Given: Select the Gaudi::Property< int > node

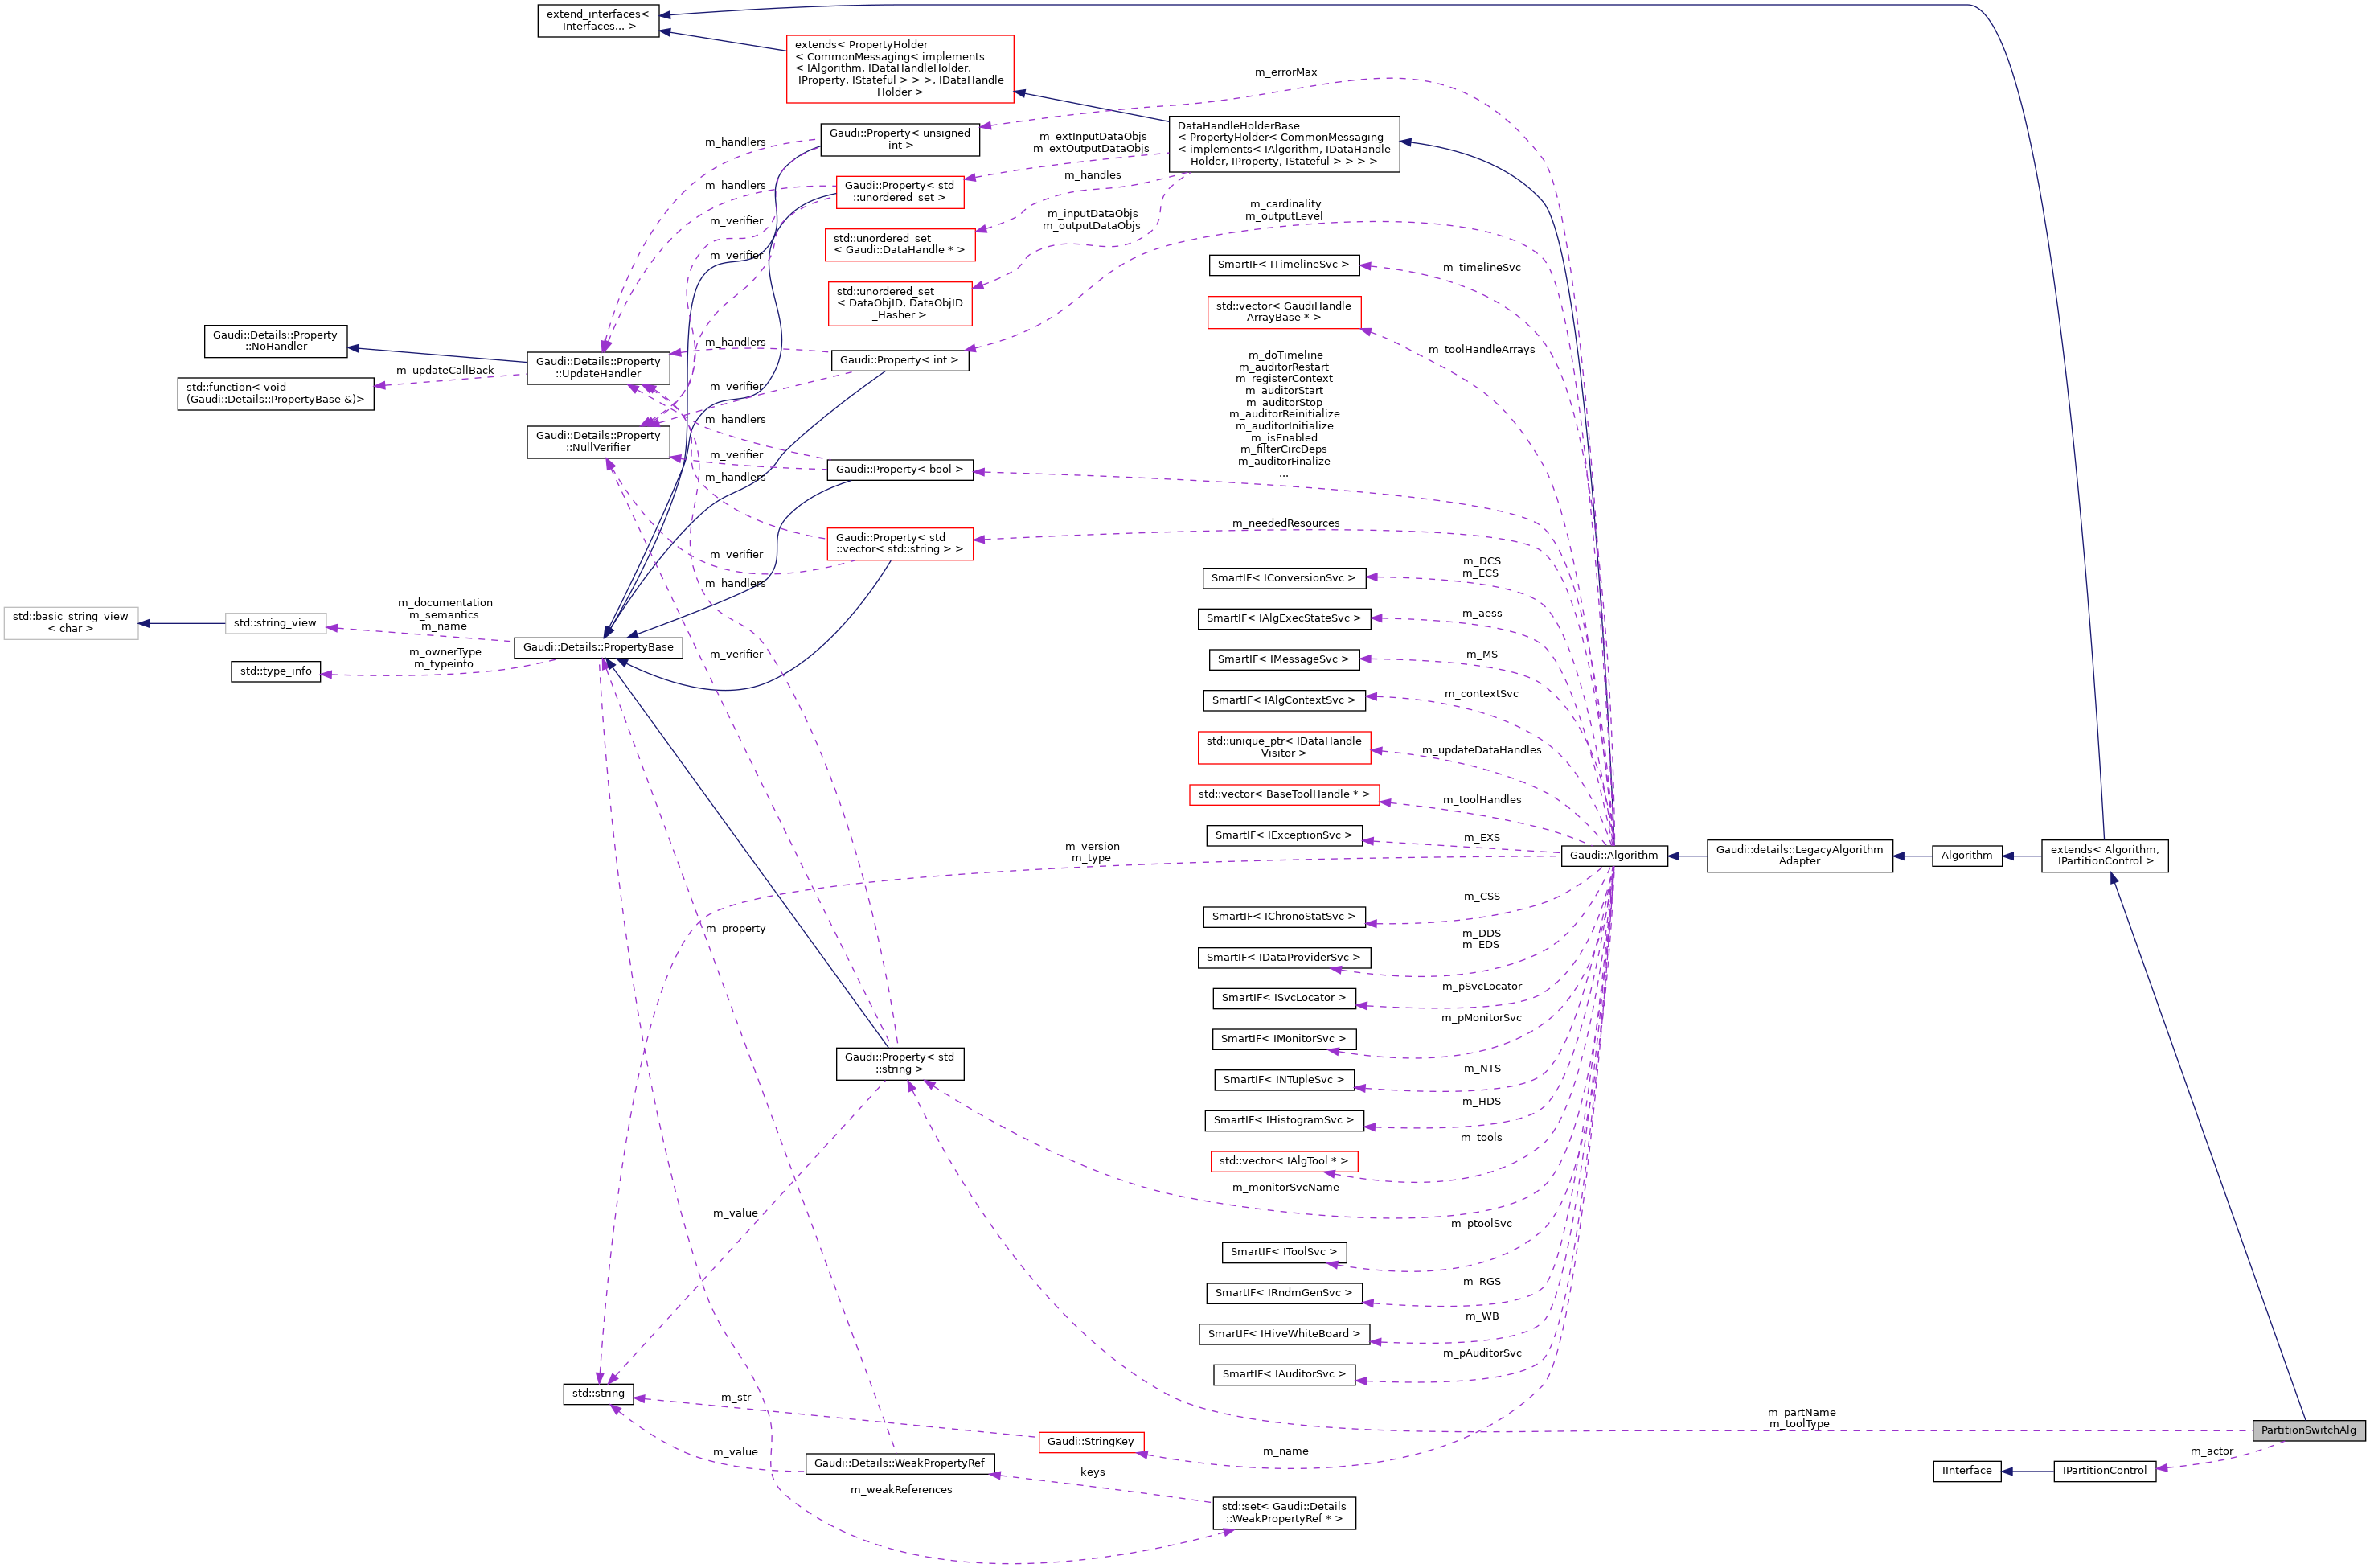Looking at the screenshot, I should pos(899,360).
